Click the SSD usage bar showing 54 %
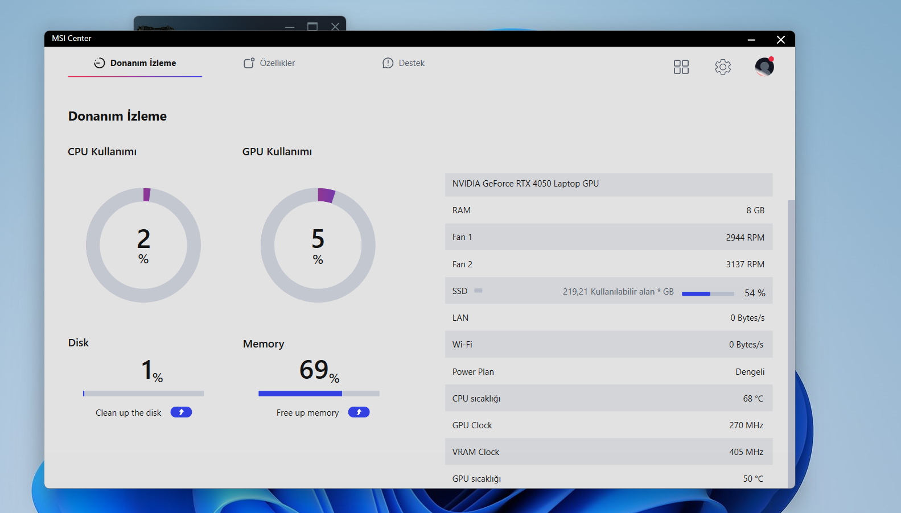This screenshot has width=901, height=513. 708,293
